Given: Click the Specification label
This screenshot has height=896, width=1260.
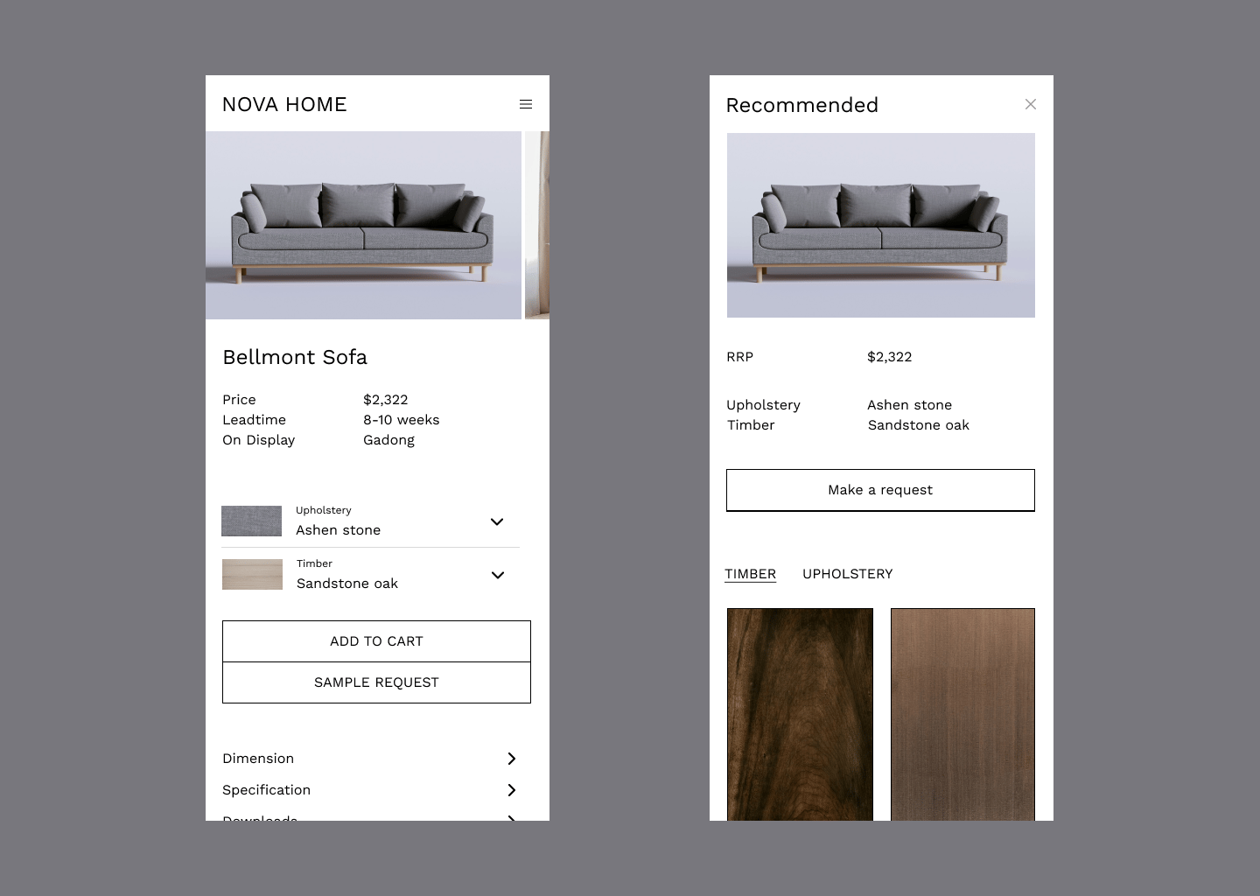Looking at the screenshot, I should 267,790.
